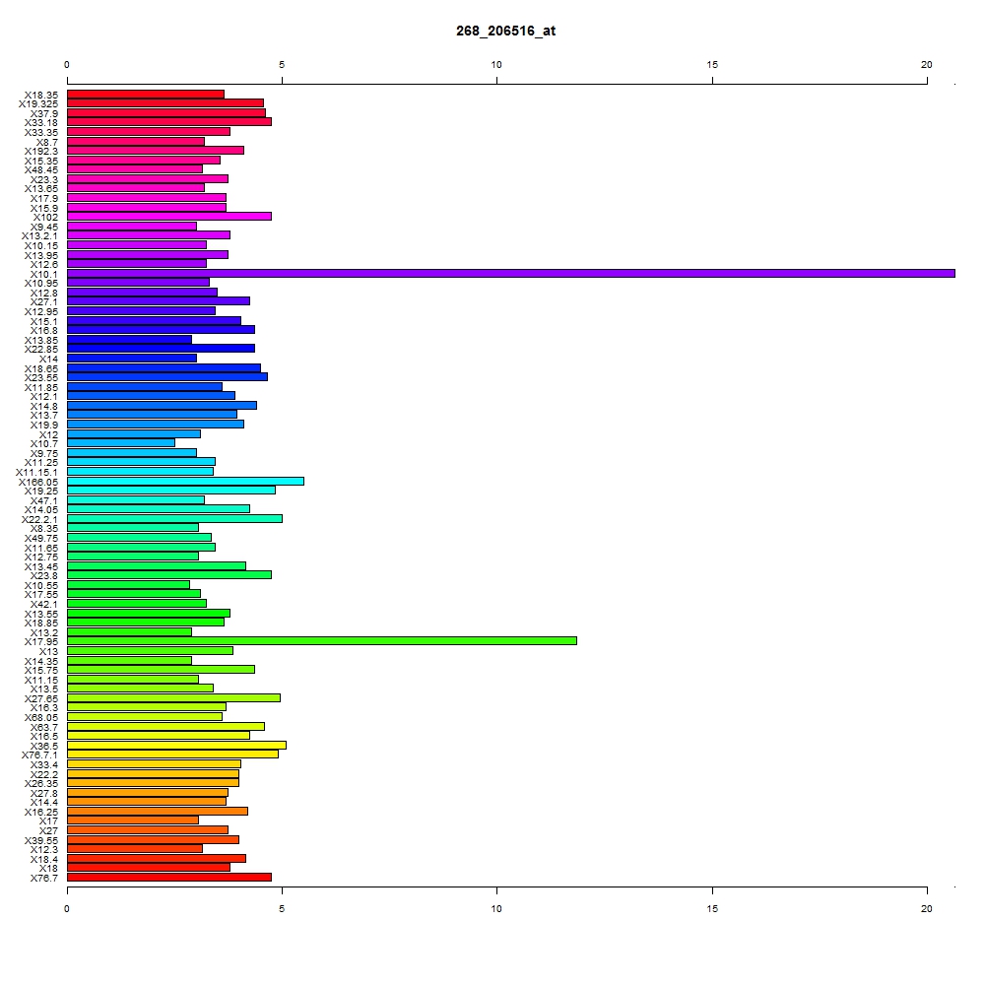This screenshot has height=985, width=985.
Task: Click the X76.7 label at bottom
Action: 44,879
